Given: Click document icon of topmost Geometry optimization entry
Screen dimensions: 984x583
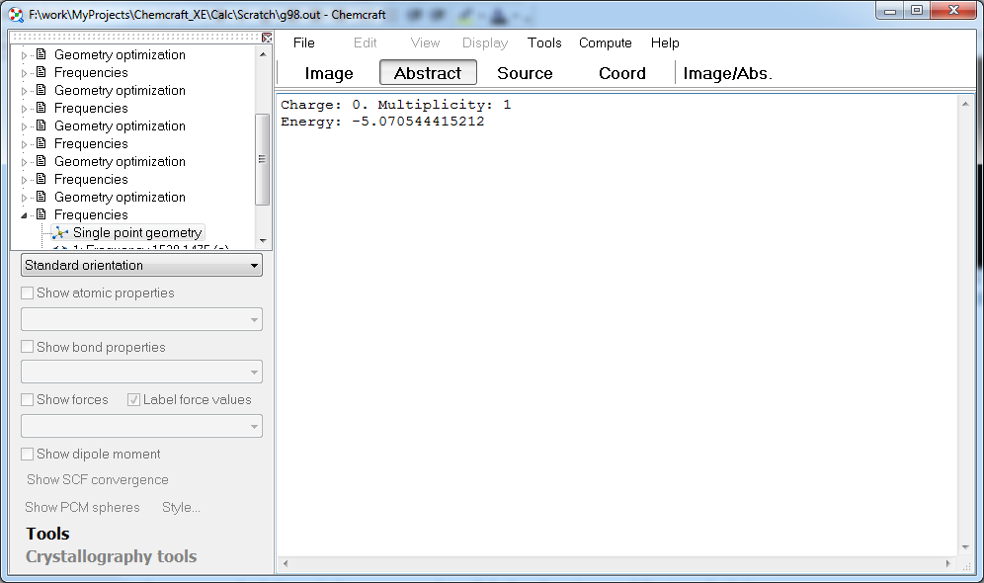Looking at the screenshot, I should 41,54.
